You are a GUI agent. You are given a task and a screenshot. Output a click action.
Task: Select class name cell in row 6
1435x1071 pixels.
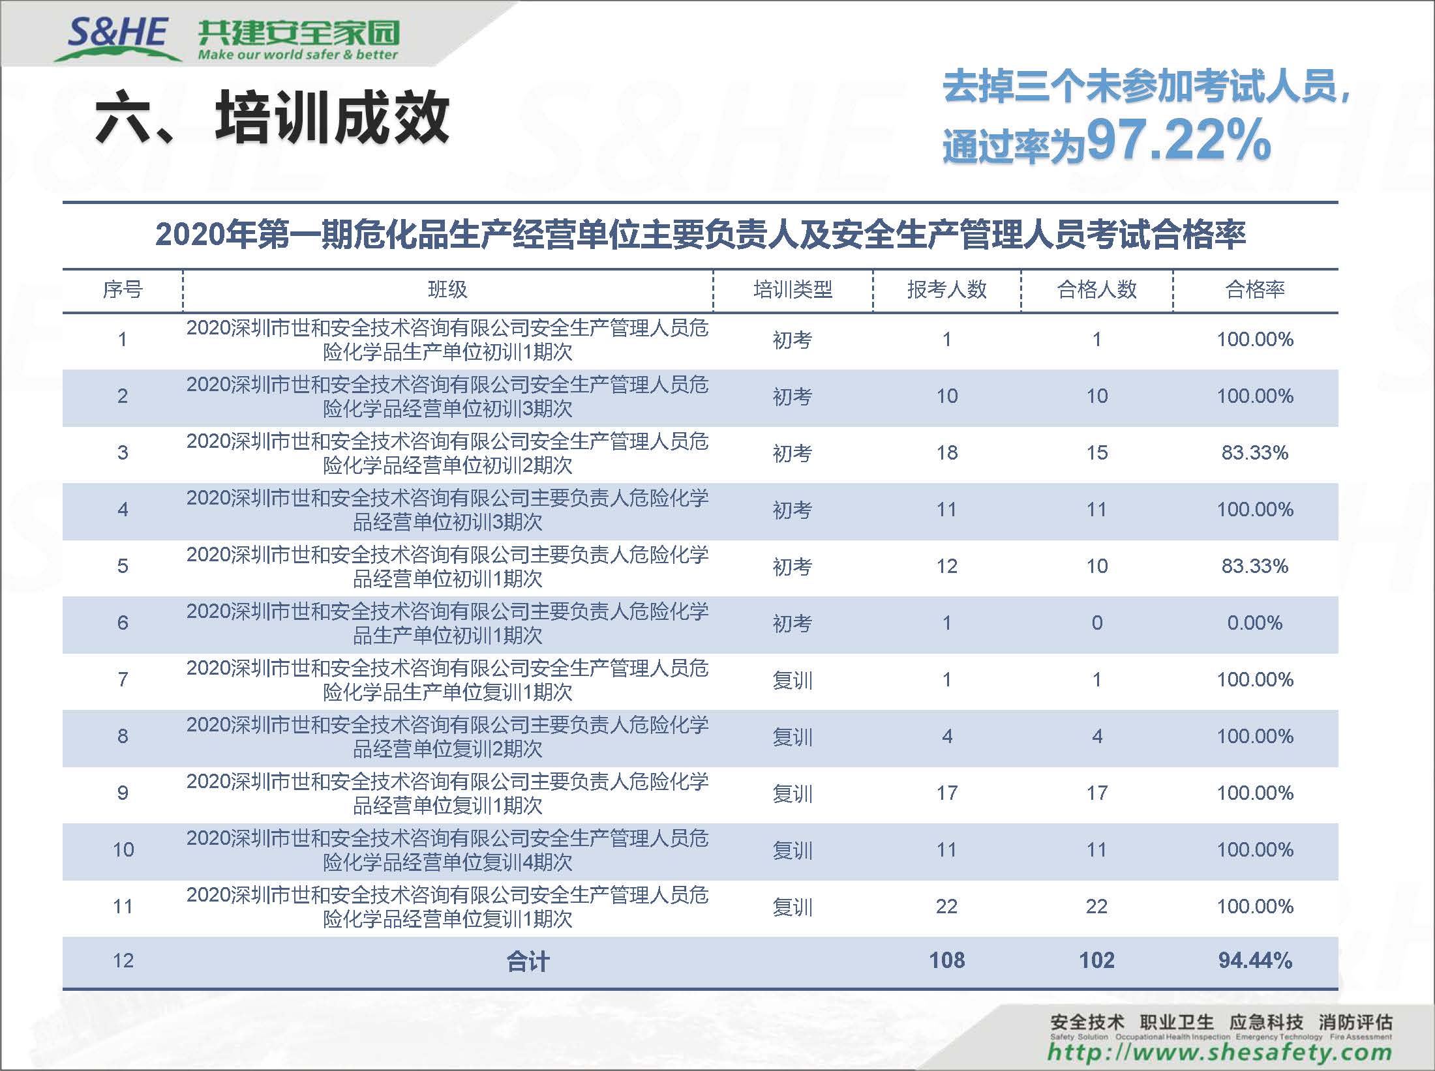click(447, 623)
